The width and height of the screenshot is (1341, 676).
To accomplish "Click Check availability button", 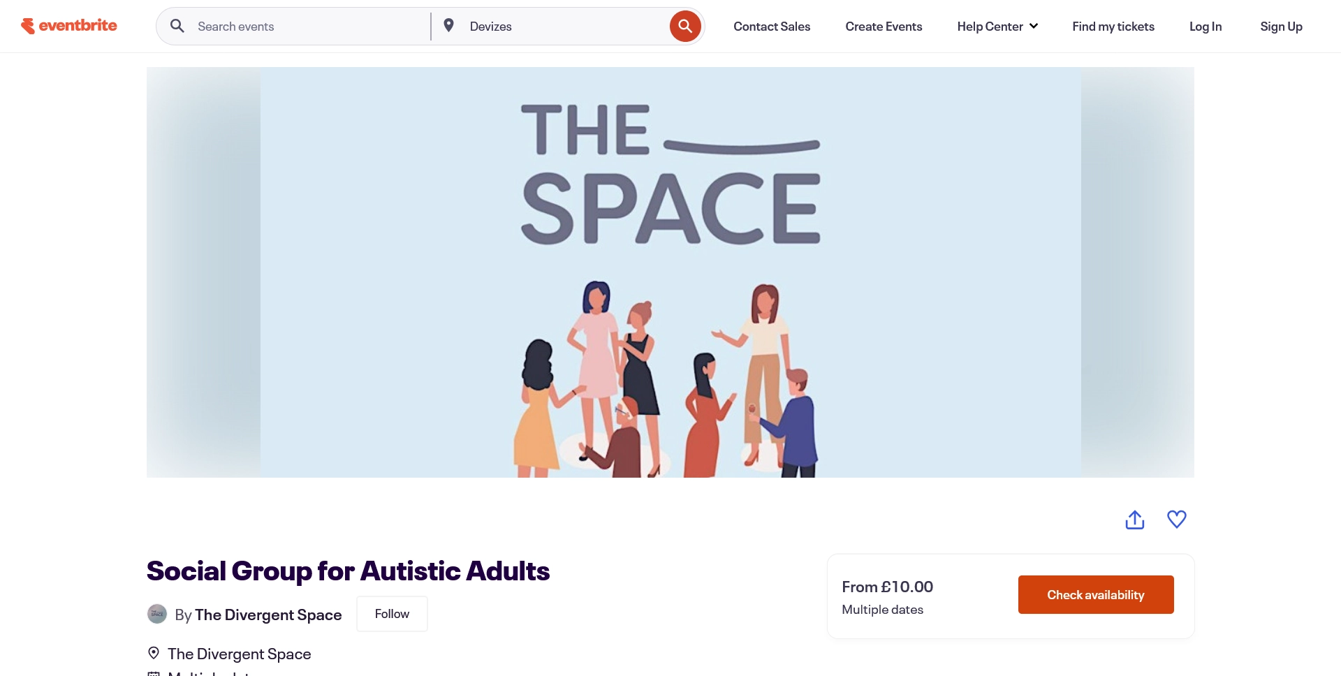I will click(x=1095, y=595).
